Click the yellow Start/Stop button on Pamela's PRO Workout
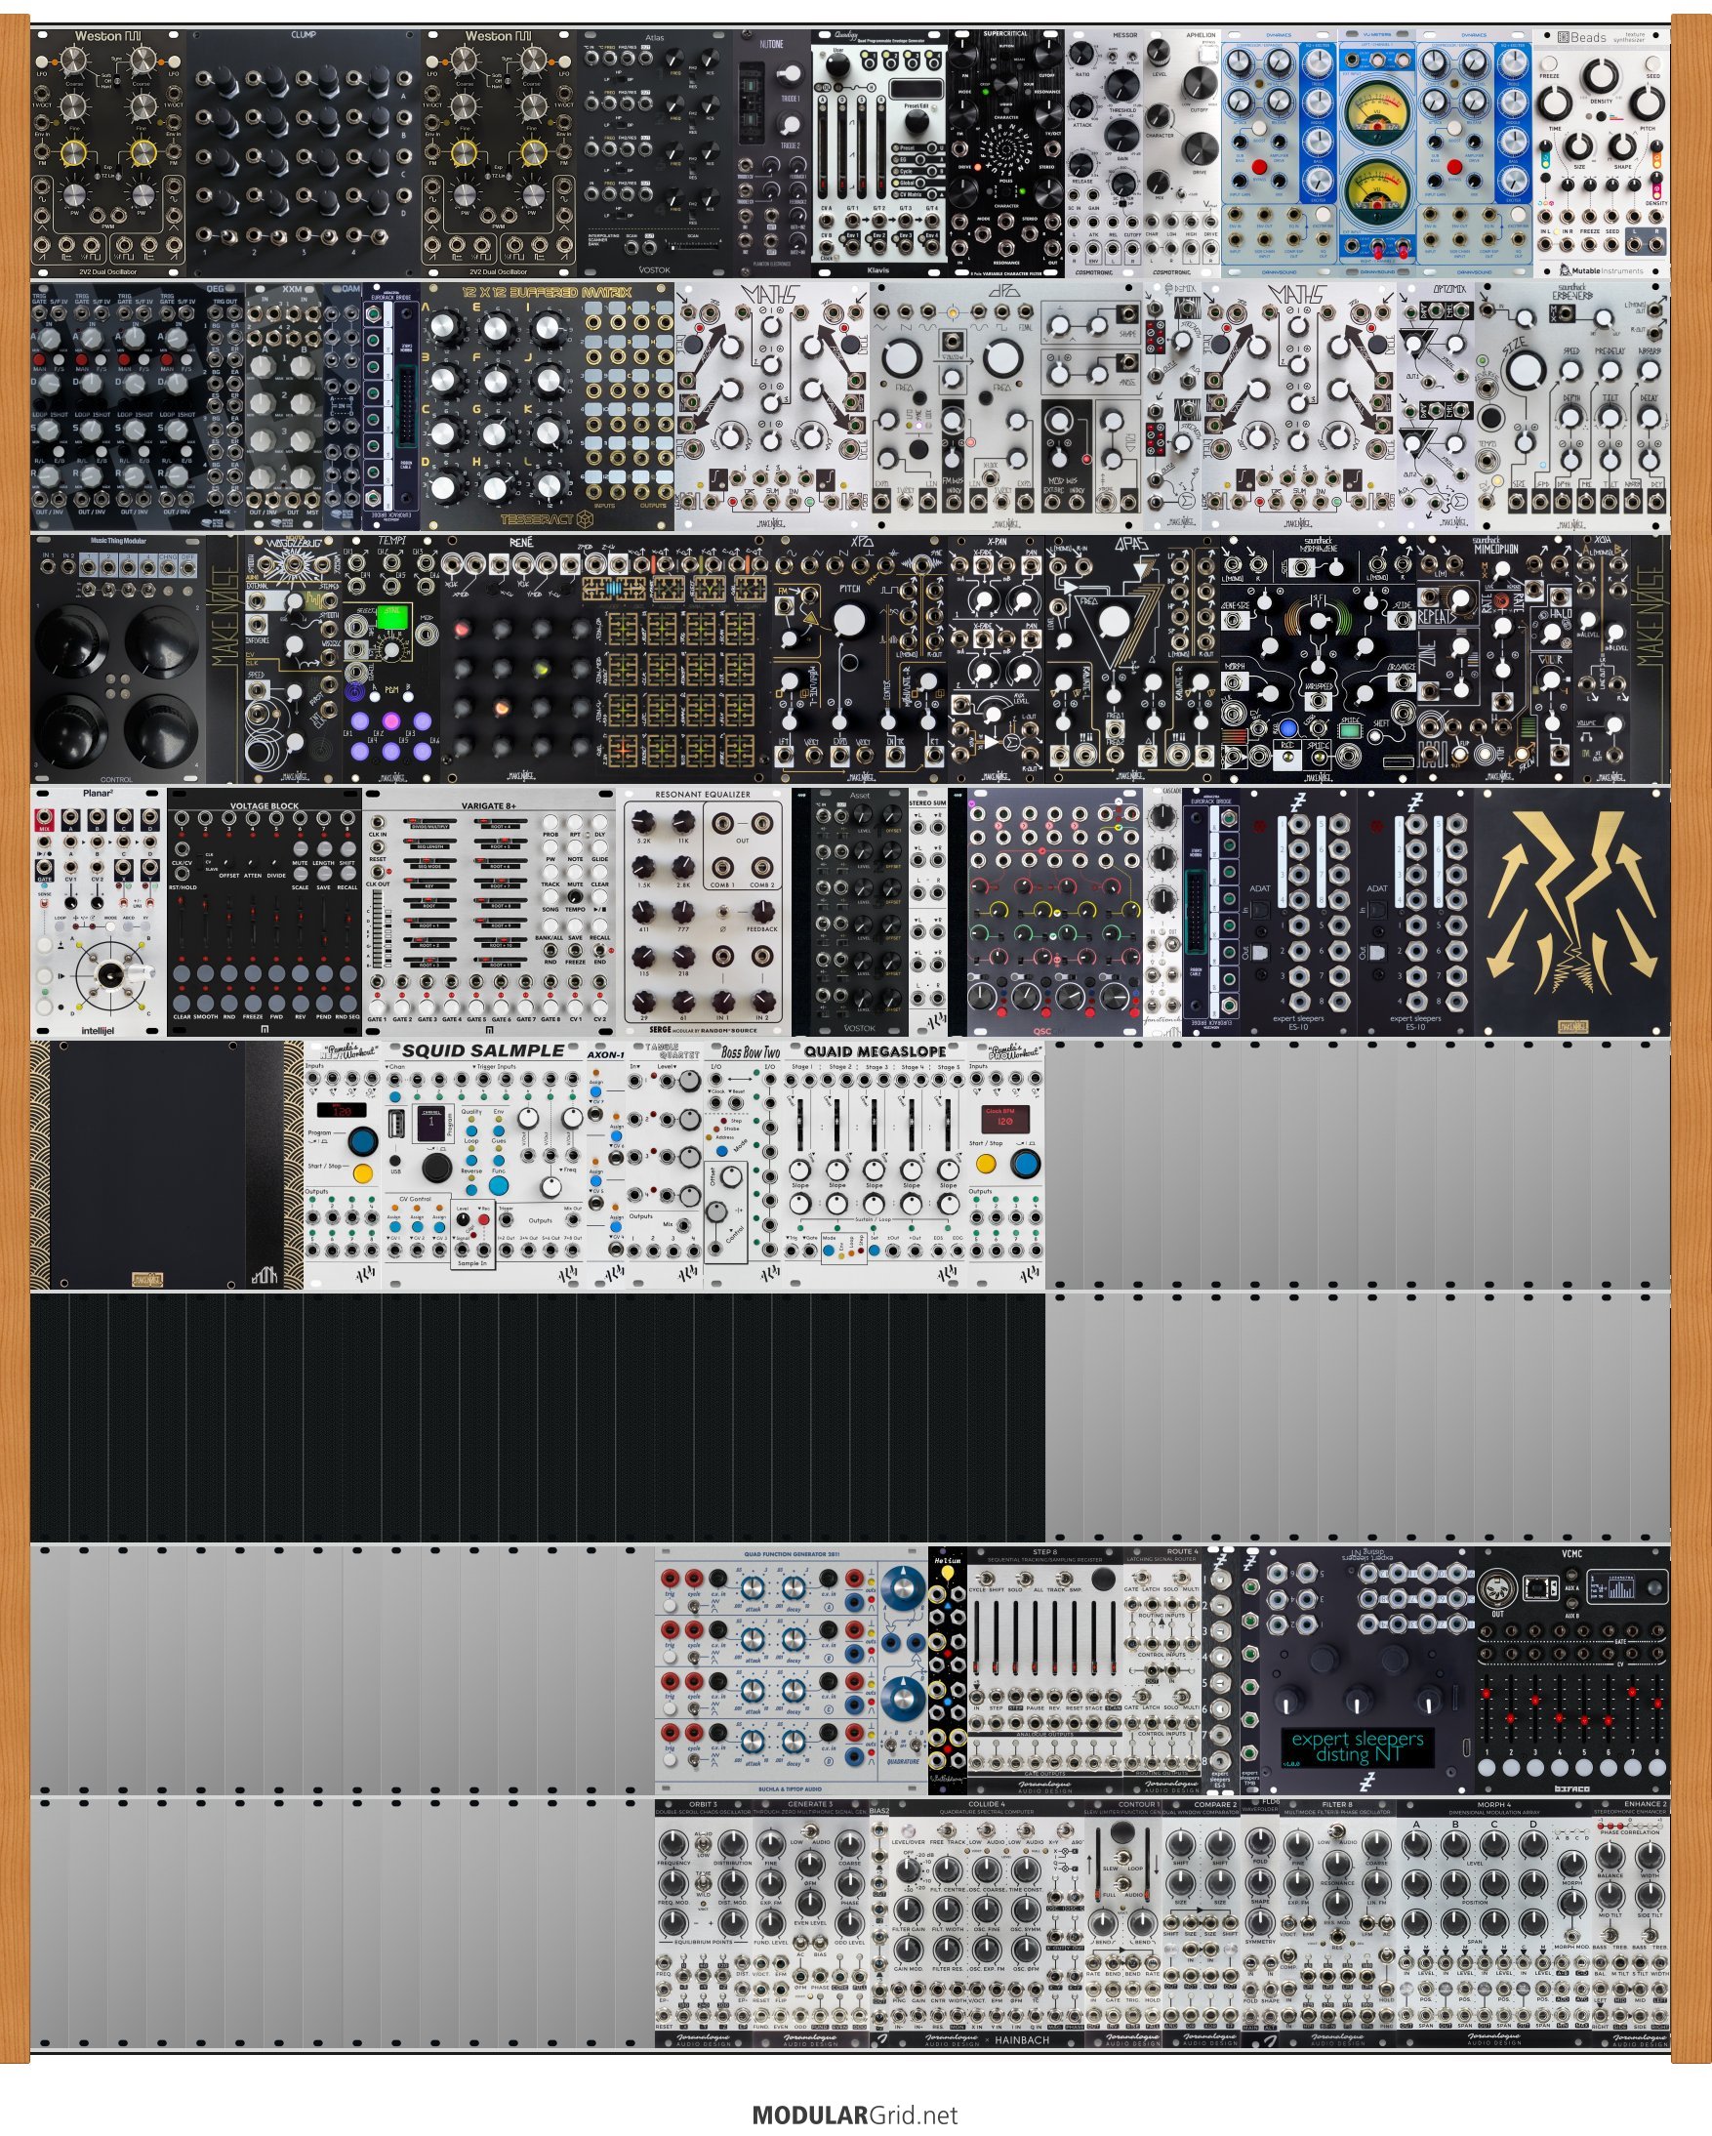This screenshot has width=1712, height=2136. click(985, 1163)
